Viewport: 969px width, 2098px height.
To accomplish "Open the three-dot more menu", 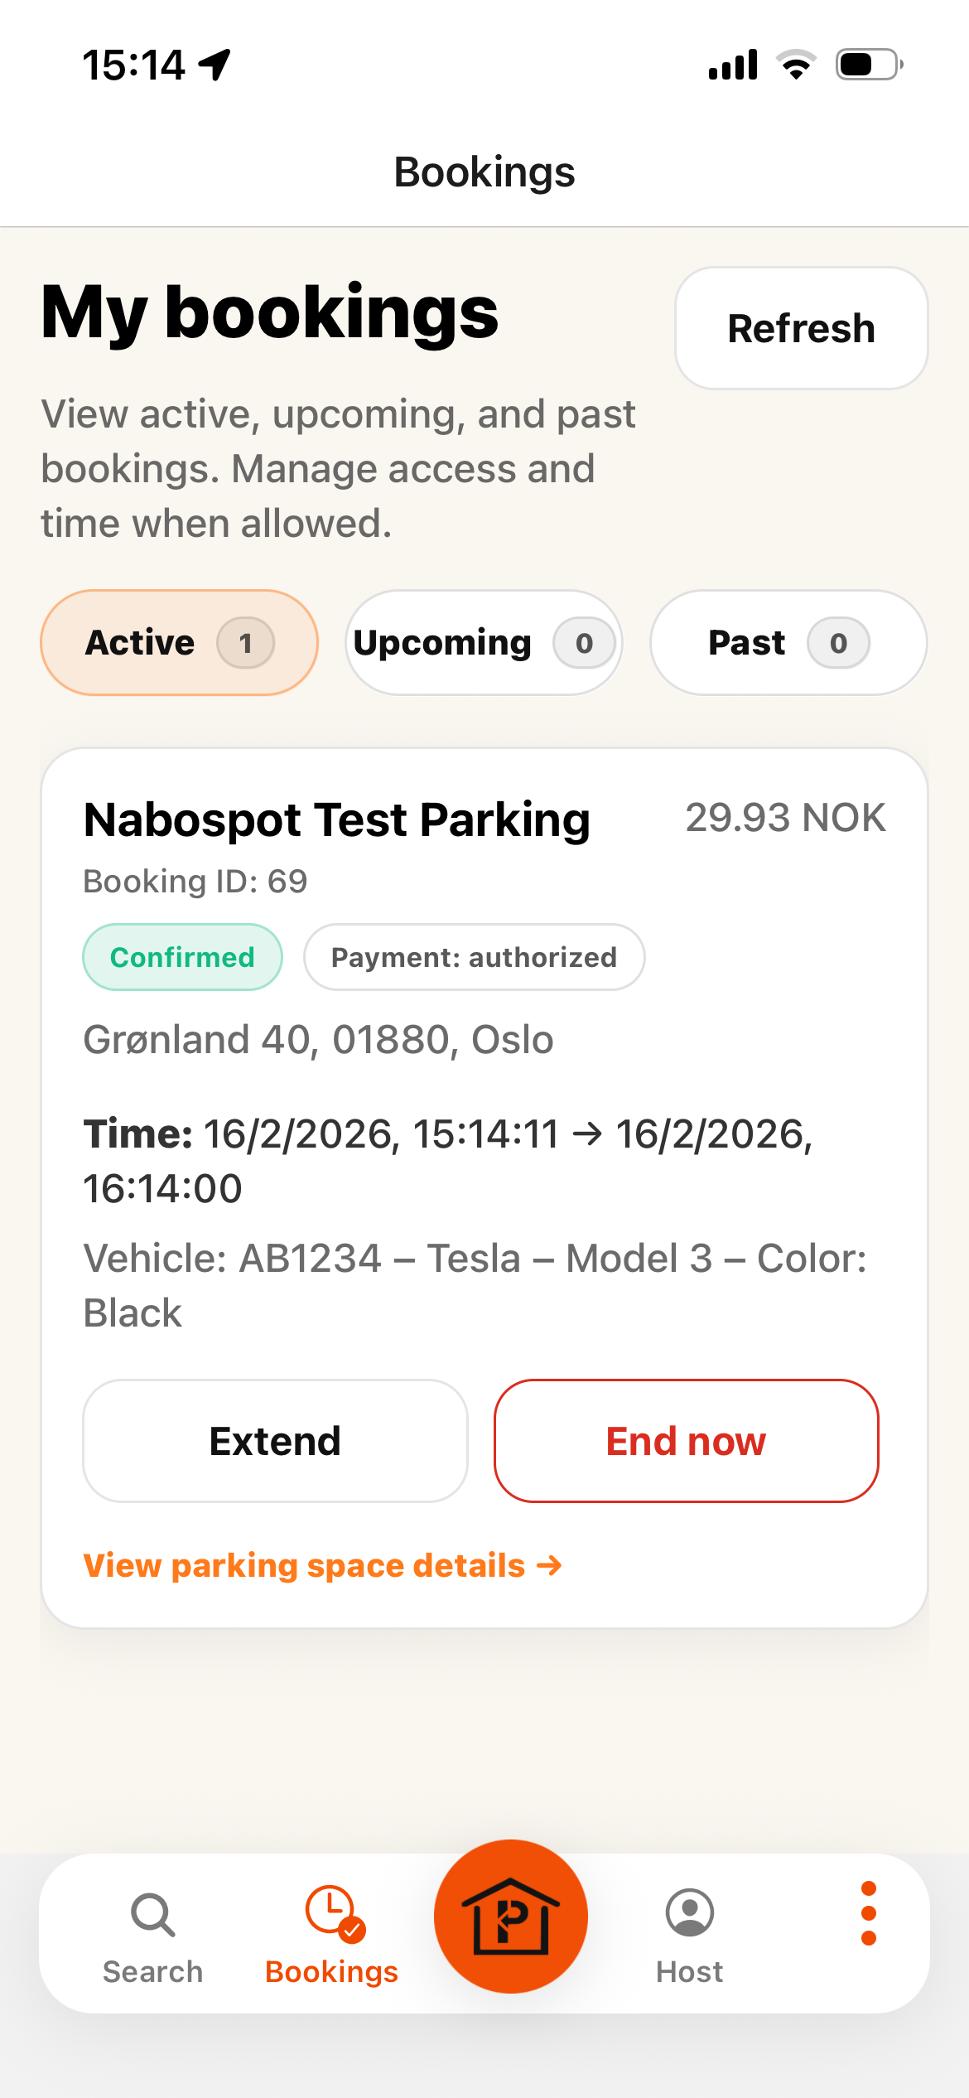I will tap(868, 1913).
